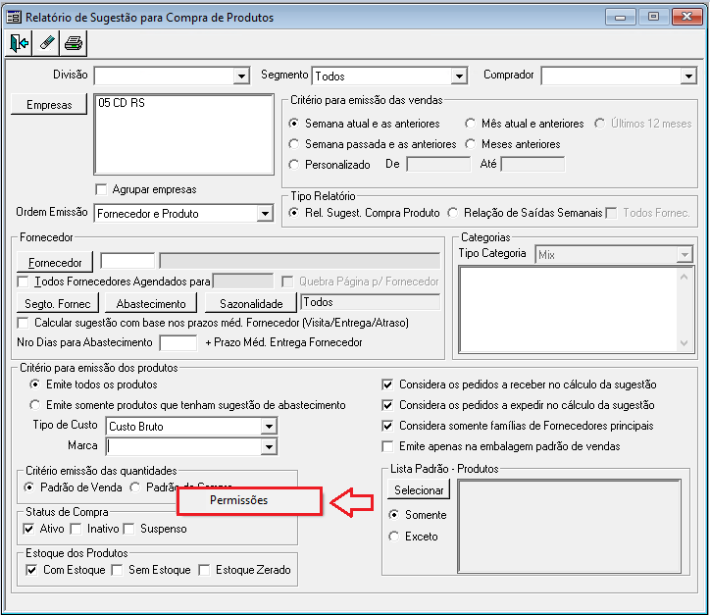Image resolution: width=710 pixels, height=615 pixels.
Task: Open the Marca dropdown list
Action: coord(269,446)
